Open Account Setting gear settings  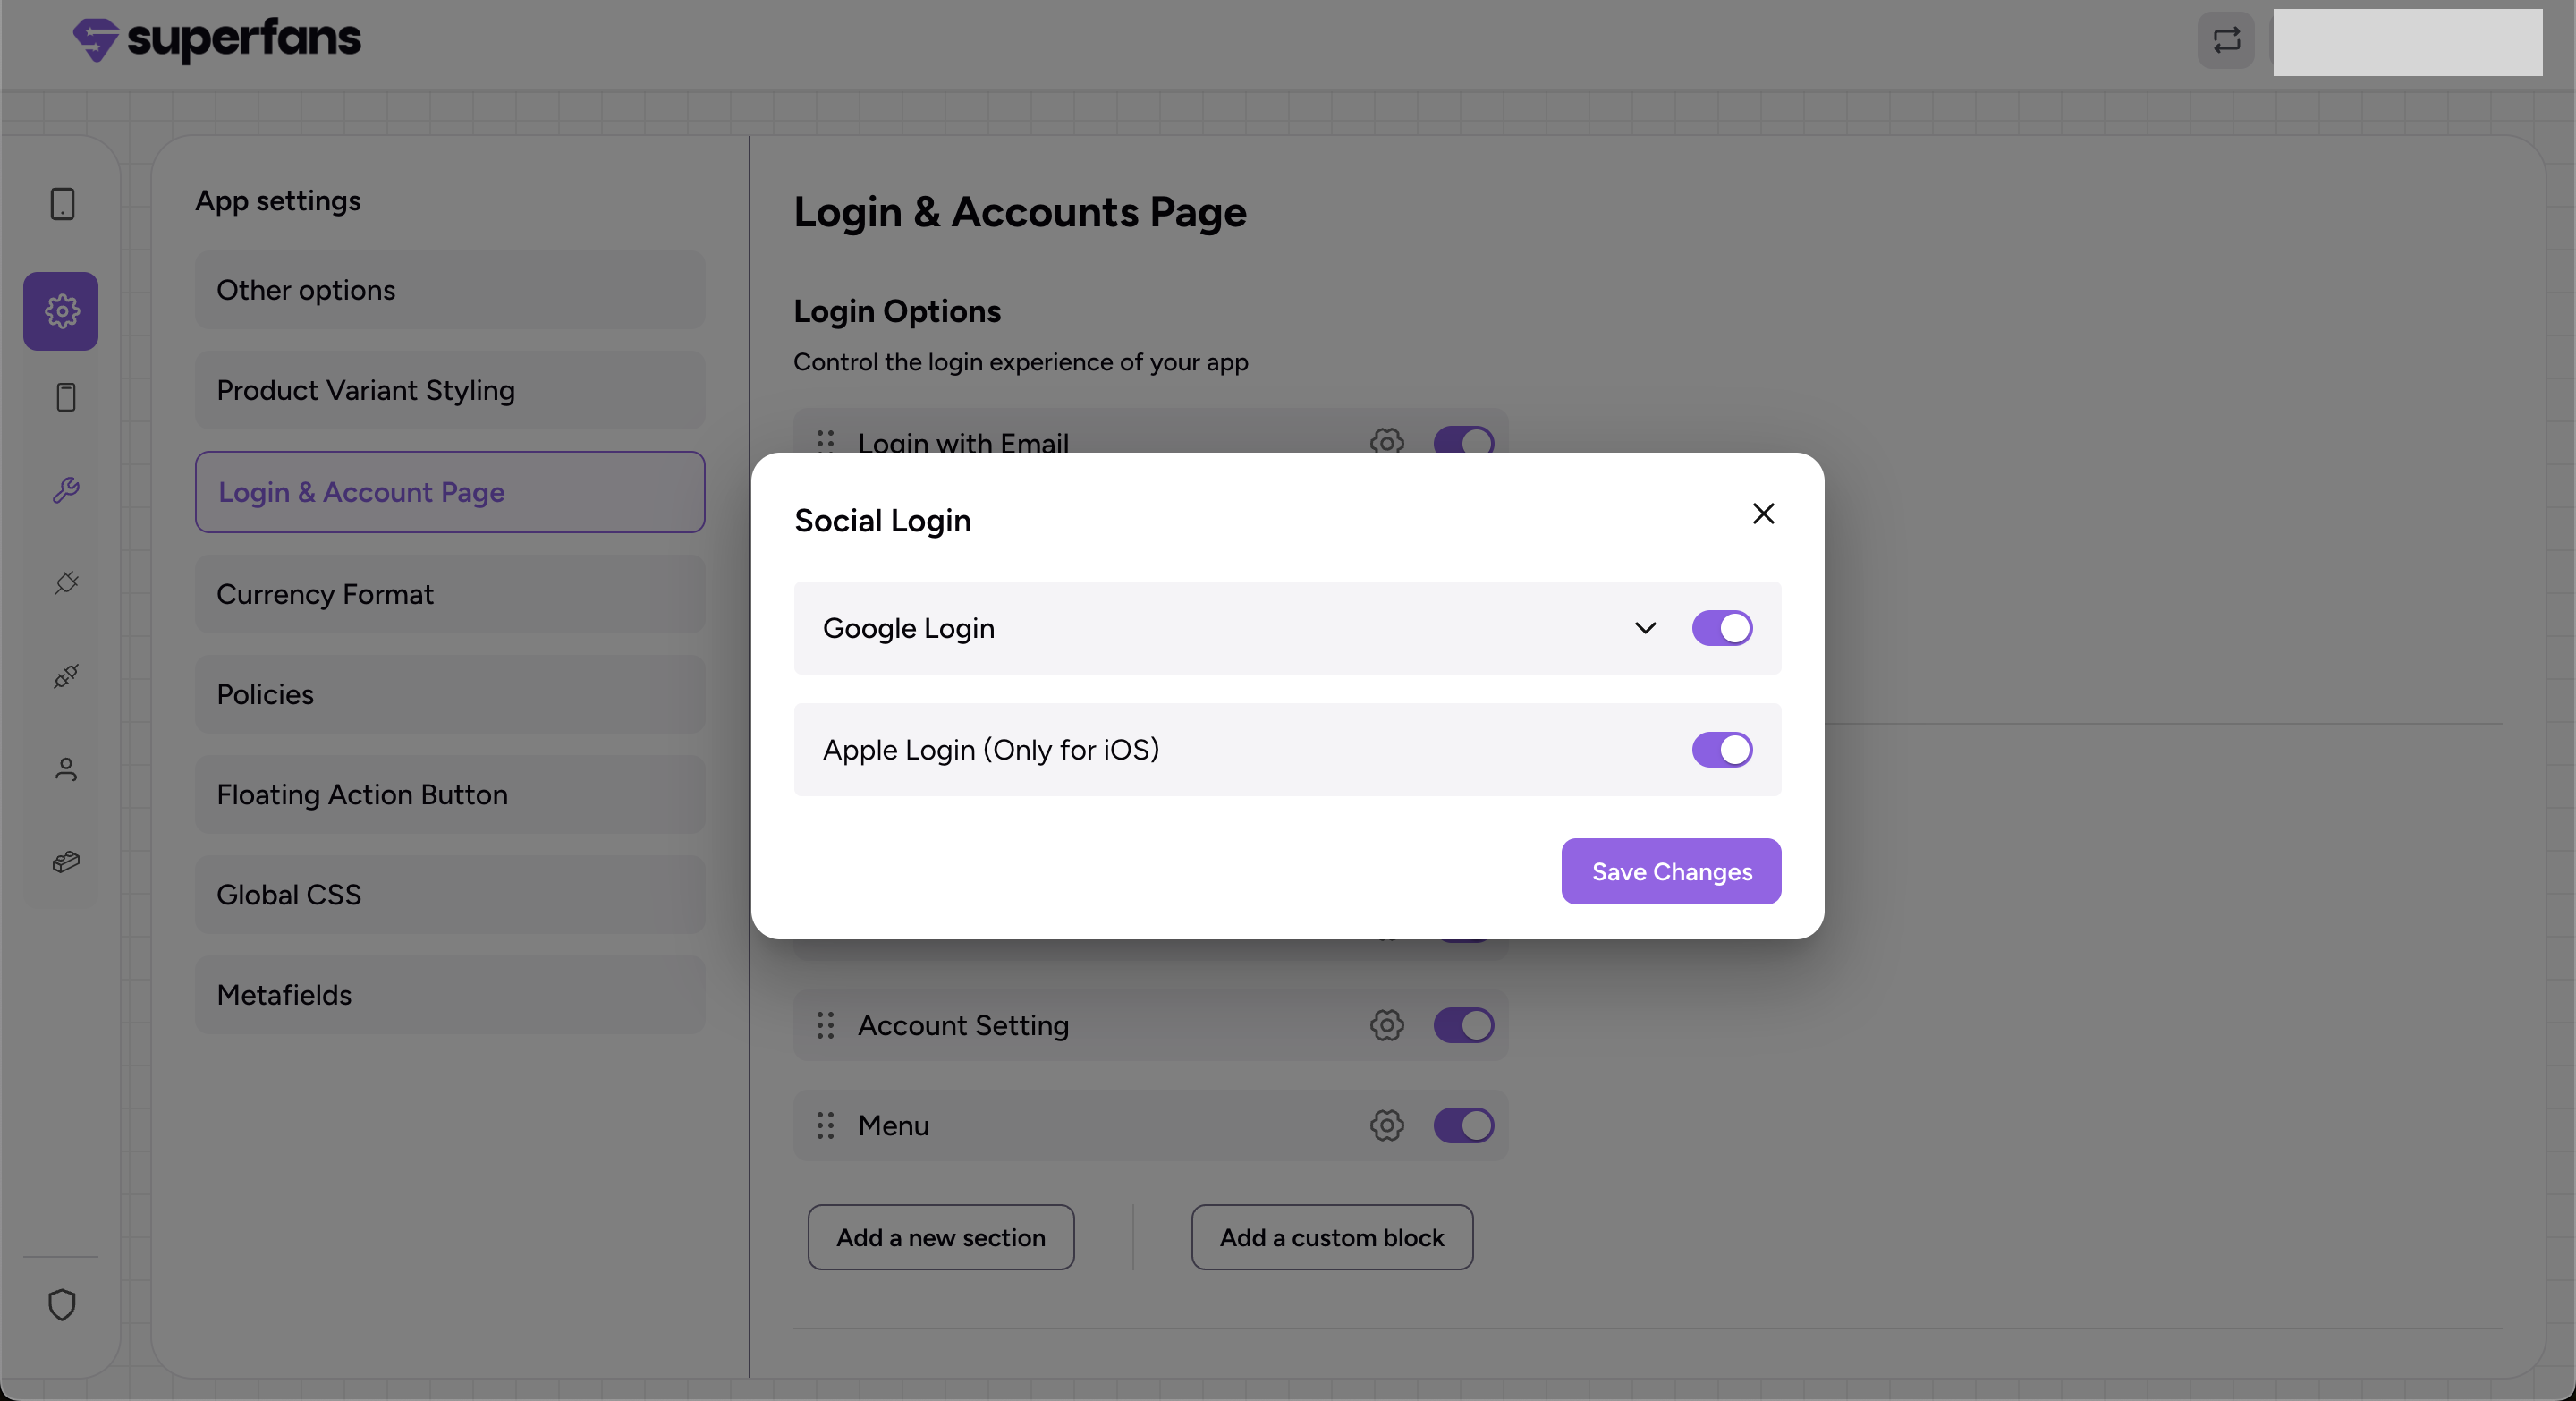pos(1386,1025)
